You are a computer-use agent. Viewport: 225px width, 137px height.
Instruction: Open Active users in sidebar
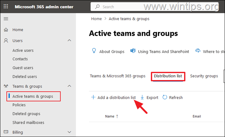point(23,50)
